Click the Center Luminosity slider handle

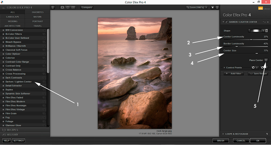point(251,39)
